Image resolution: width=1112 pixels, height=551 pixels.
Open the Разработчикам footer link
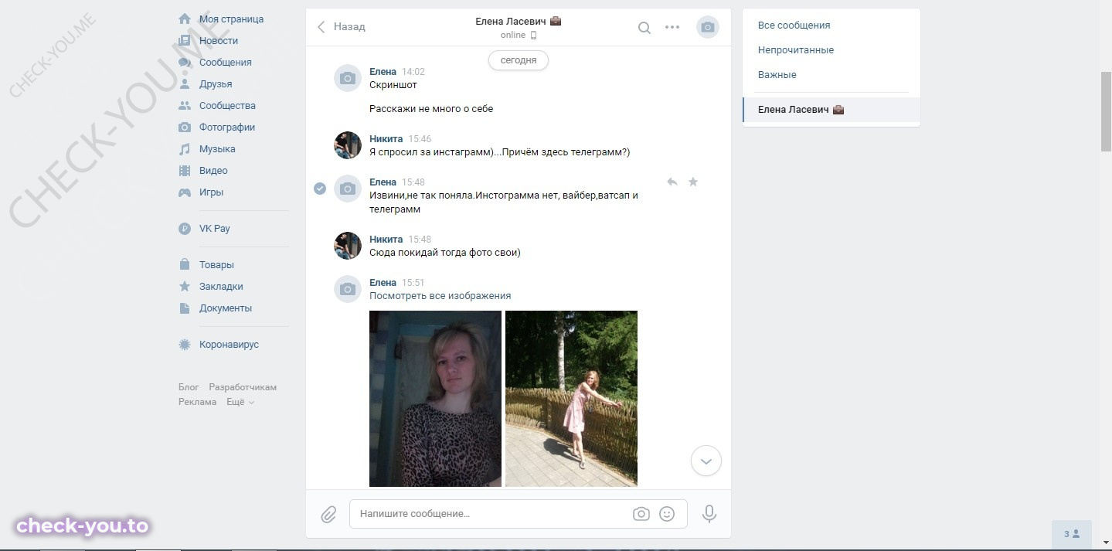[243, 387]
